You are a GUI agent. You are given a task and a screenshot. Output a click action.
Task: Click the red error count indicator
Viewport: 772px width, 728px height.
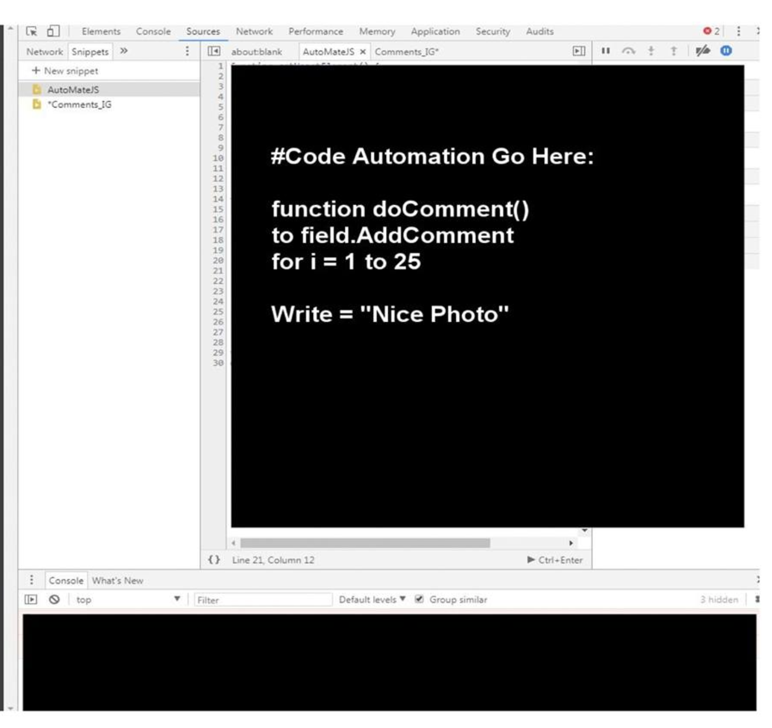[x=712, y=31]
